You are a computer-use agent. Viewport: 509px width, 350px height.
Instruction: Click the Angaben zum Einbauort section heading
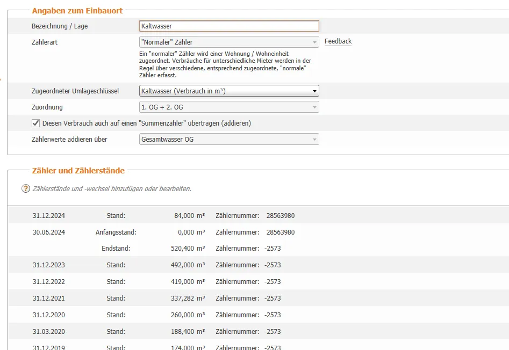(77, 10)
